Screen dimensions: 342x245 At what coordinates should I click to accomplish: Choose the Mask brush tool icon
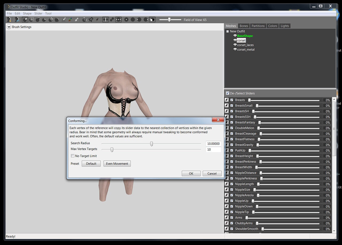point(32,20)
